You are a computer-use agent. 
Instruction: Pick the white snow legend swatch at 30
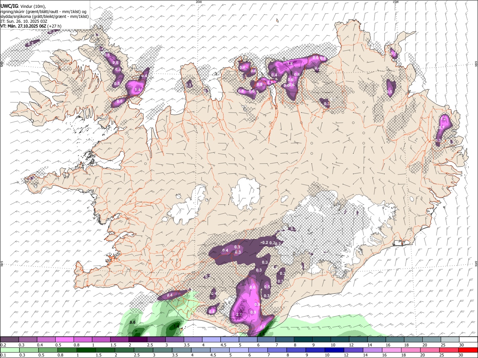coord(469,340)
